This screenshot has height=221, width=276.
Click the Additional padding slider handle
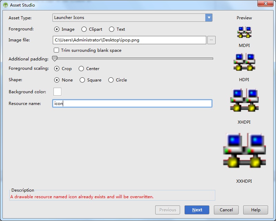click(55, 58)
